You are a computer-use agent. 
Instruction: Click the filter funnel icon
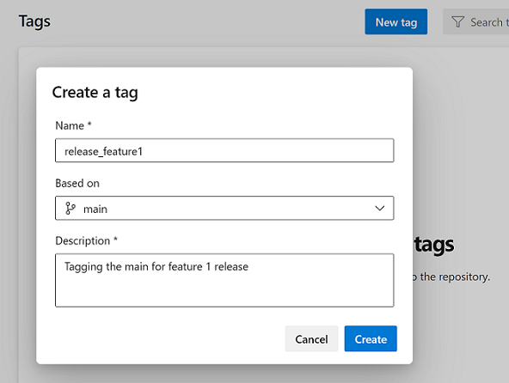[457, 21]
